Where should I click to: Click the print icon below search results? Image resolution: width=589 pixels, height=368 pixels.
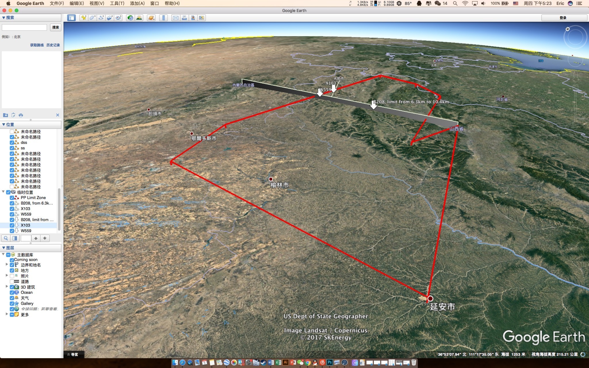coord(21,115)
